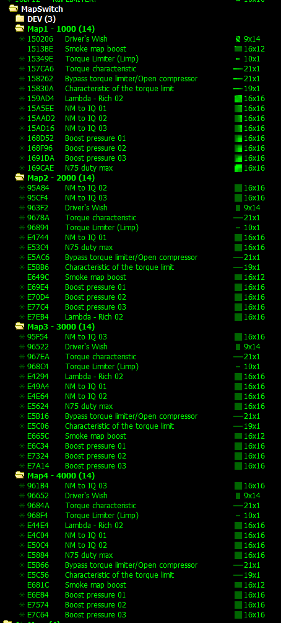Viewport: 281px width, 623px height.
Task: Collapse the Map4 - 4000 (14) folder
Action: [x=19, y=475]
